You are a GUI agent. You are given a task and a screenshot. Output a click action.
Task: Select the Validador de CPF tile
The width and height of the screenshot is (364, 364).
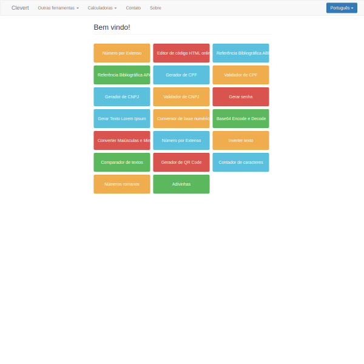click(241, 75)
